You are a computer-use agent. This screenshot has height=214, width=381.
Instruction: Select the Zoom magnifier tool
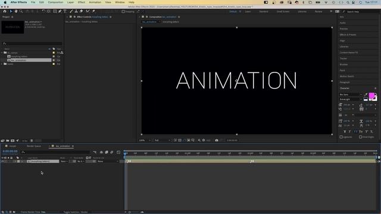tap(21, 11)
